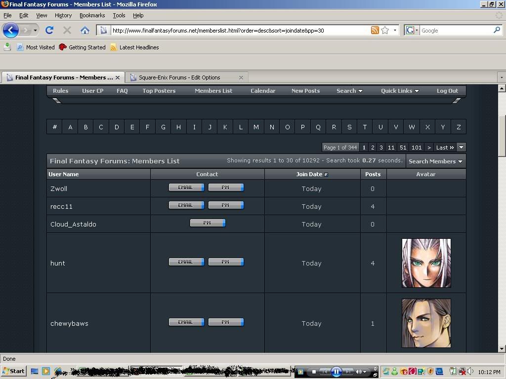Go back with the browser Back arrow
This screenshot has height=379, width=506.
point(11,30)
